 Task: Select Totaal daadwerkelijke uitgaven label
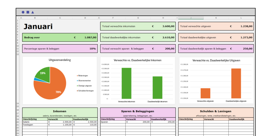coord(198,37)
